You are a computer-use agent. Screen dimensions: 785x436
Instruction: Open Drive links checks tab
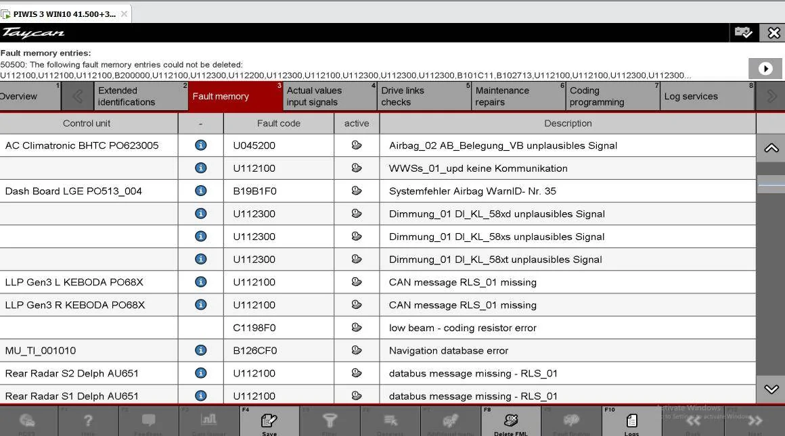[x=424, y=96]
